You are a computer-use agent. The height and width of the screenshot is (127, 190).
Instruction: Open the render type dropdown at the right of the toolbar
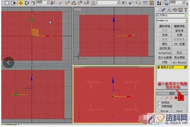(x=183, y=2)
